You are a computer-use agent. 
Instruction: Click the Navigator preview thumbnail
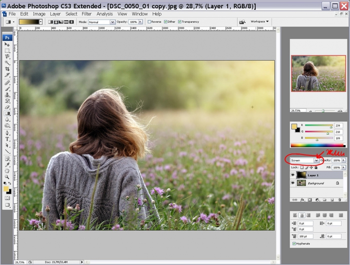click(x=317, y=73)
